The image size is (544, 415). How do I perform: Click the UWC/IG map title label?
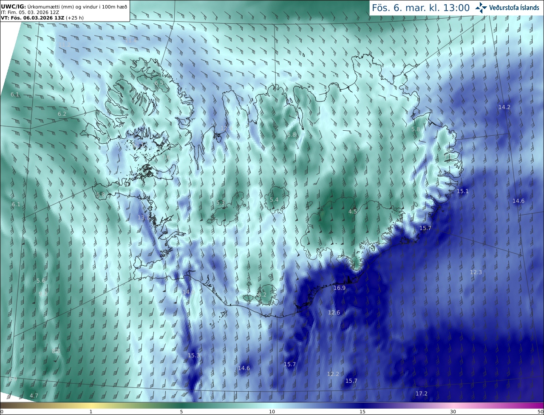[x=13, y=6]
